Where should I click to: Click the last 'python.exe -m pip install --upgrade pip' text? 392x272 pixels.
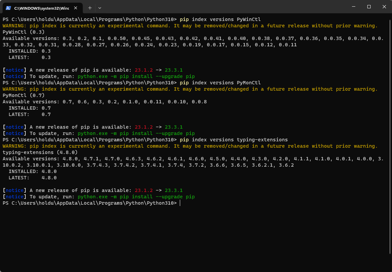click(x=136, y=197)
